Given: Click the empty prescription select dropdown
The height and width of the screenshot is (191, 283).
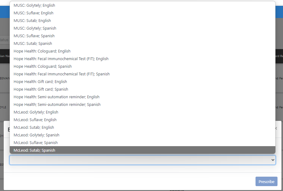Looking at the screenshot, I should pyautogui.click(x=142, y=160).
